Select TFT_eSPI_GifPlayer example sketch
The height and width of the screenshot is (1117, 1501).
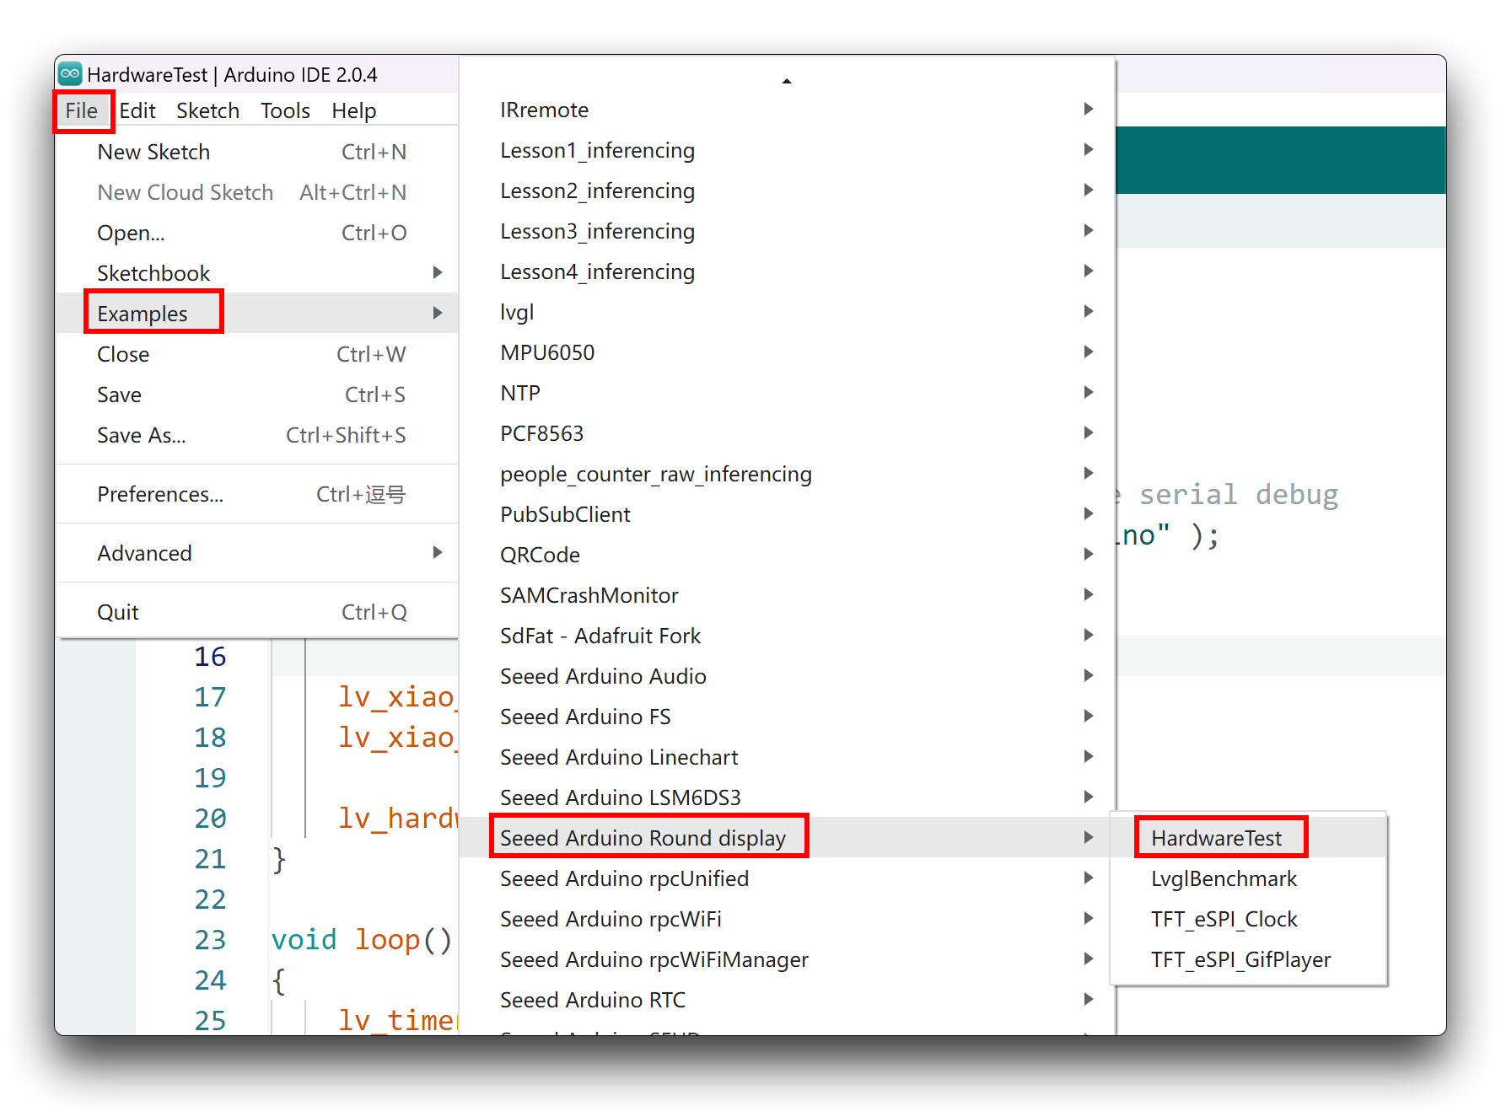click(x=1249, y=959)
